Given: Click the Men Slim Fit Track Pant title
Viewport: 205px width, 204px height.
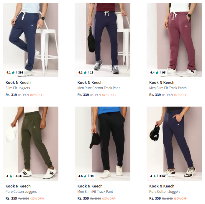Looking at the screenshot, I should coord(95,192).
